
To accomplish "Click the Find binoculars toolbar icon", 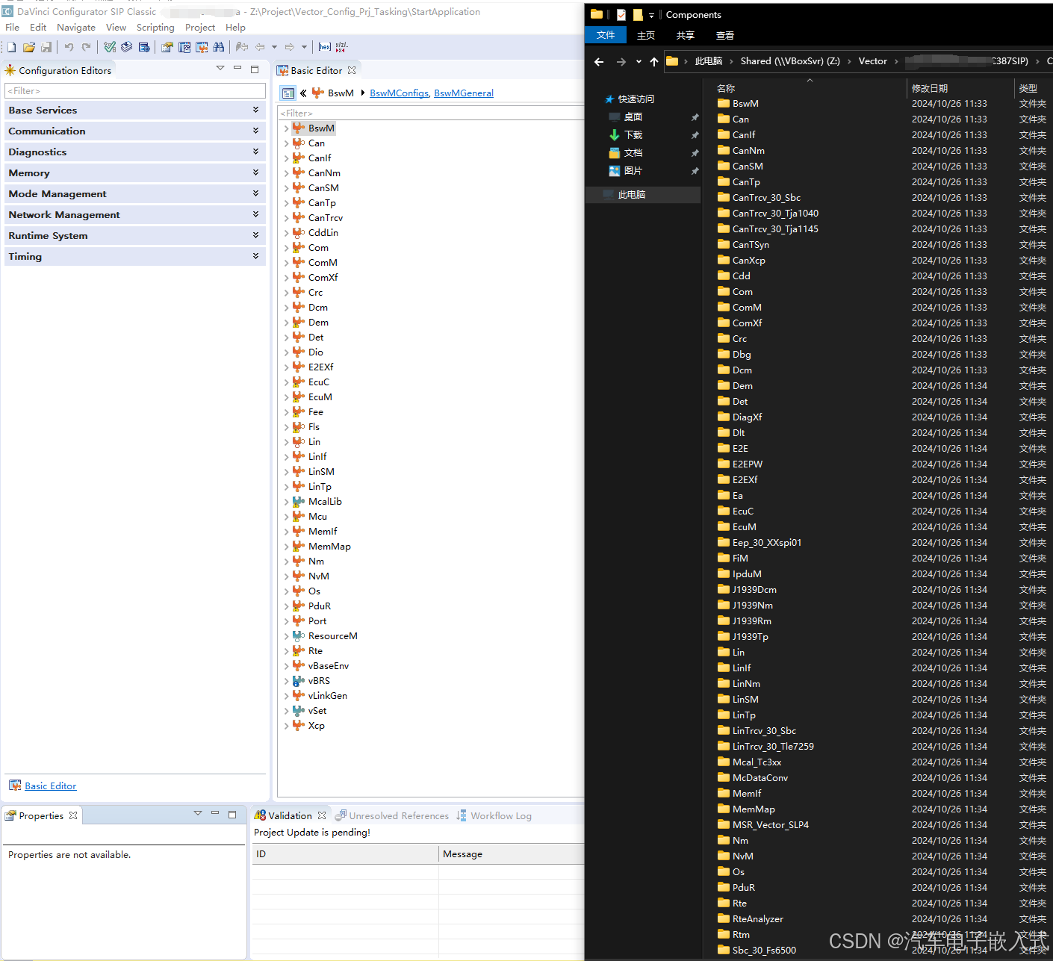I will click(218, 47).
